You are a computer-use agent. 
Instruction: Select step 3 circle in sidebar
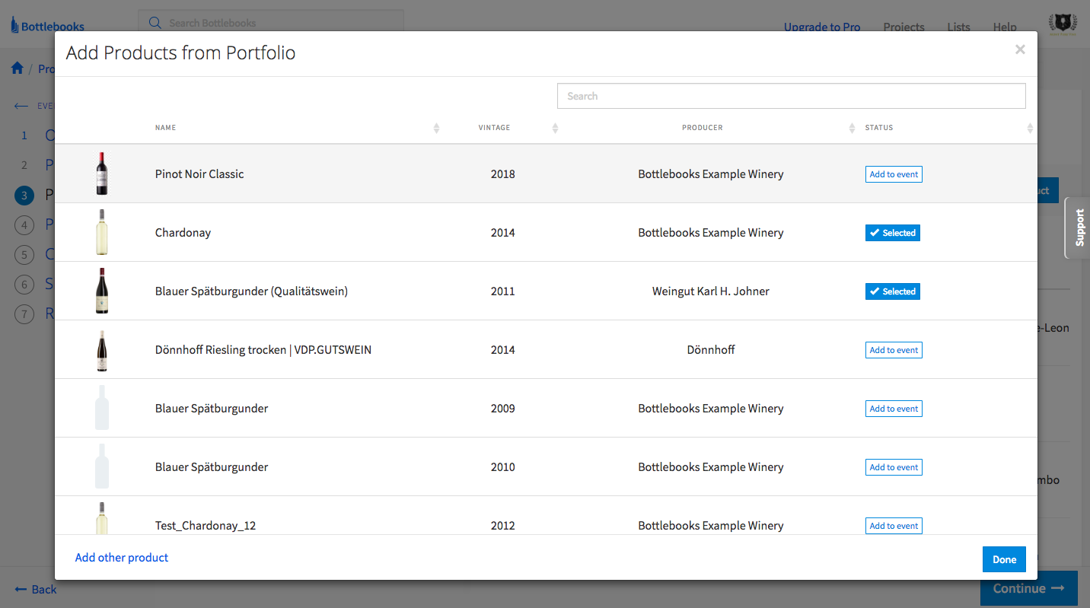pyautogui.click(x=24, y=196)
